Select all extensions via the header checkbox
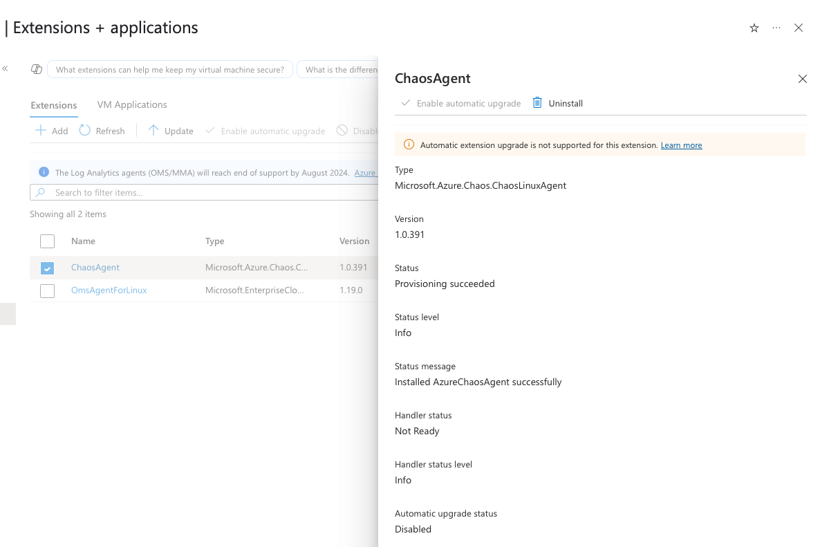The image size is (820, 547). click(x=47, y=241)
